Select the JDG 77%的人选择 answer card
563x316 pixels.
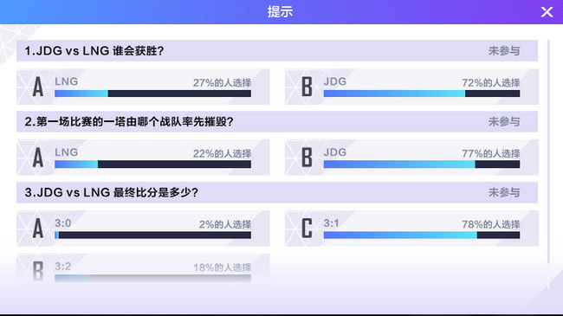[411, 158]
